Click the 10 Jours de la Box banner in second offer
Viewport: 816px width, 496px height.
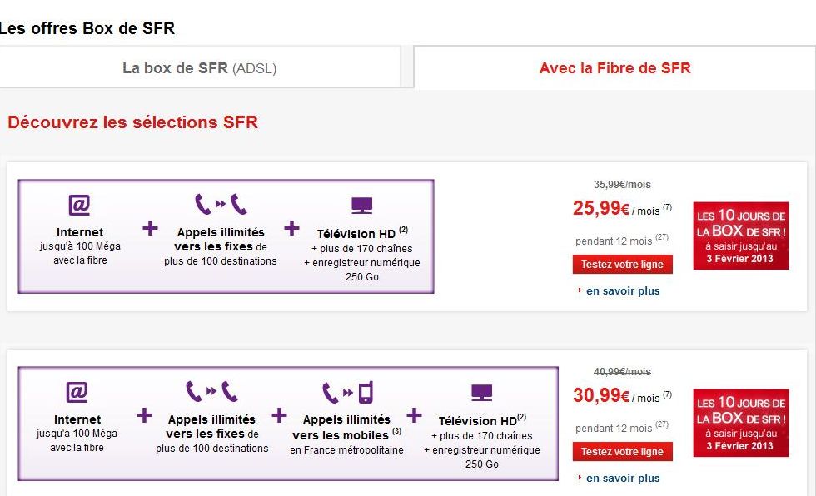point(740,423)
